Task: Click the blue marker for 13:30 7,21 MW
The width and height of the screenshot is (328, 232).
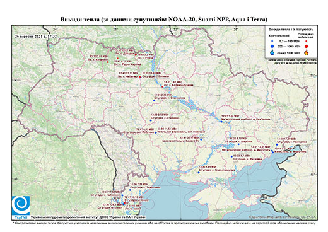Action: pos(130,190)
